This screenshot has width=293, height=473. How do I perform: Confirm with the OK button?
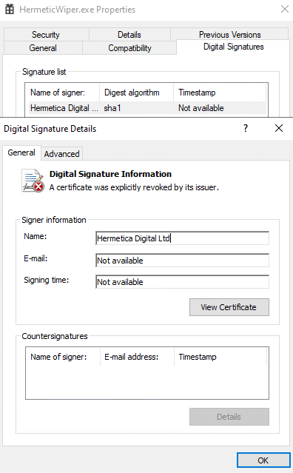click(263, 460)
